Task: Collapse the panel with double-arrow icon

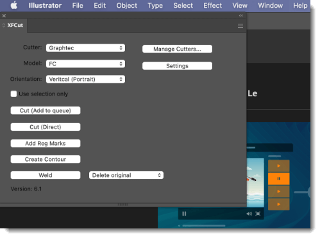Action: click(x=240, y=15)
